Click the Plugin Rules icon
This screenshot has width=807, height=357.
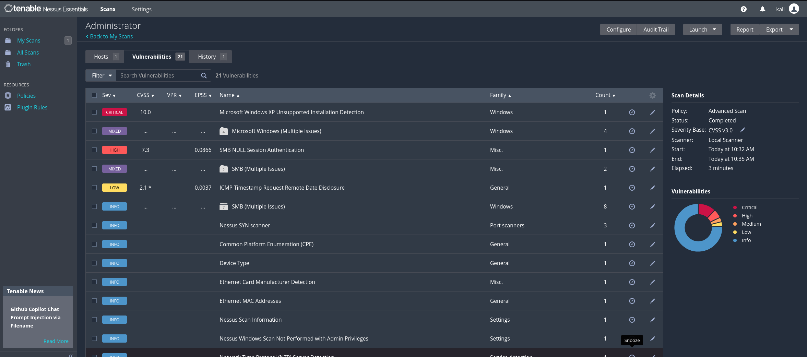pos(8,107)
